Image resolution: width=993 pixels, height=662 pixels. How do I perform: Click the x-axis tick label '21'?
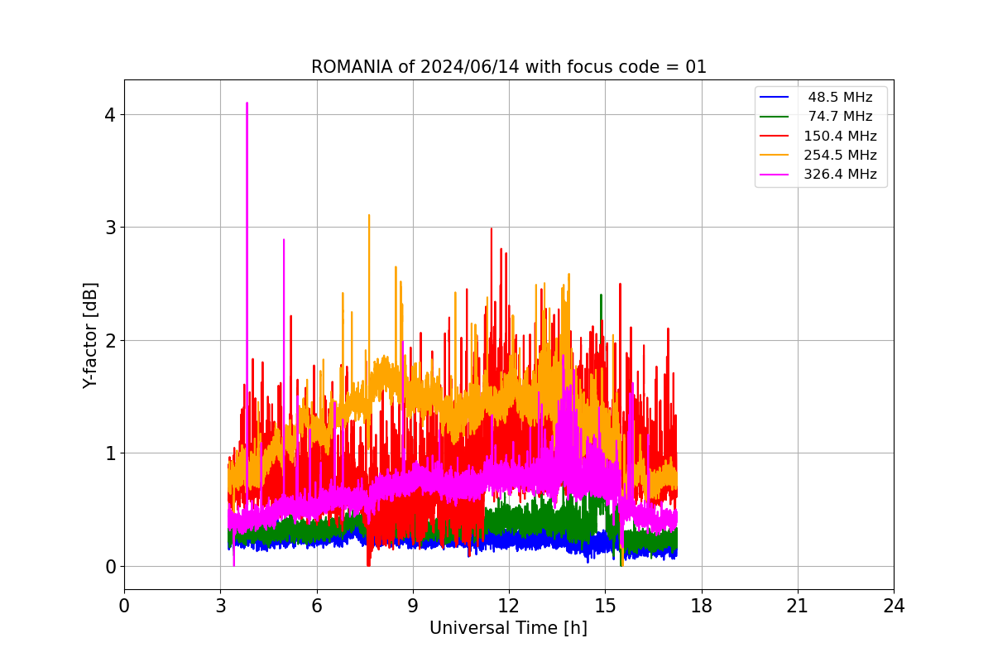(x=798, y=606)
